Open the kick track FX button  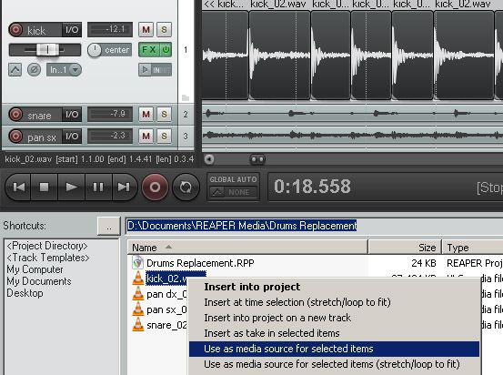[x=149, y=50]
